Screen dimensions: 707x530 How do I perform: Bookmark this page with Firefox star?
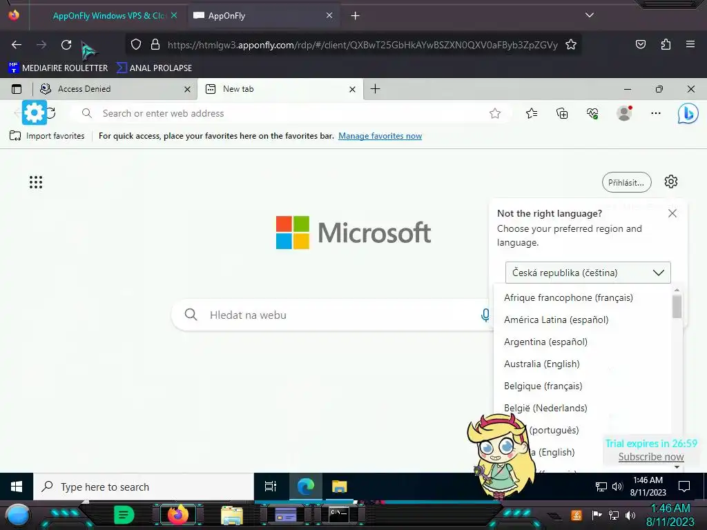[x=571, y=44]
